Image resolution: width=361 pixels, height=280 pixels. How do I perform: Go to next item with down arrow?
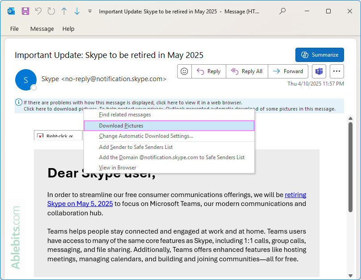pyautogui.click(x=77, y=11)
